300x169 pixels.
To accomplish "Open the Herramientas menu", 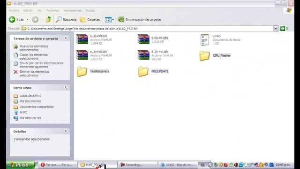I will pos(72,10).
